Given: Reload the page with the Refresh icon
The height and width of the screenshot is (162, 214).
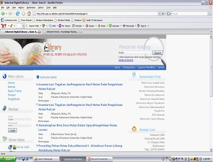Looking at the screenshot, I should click(x=18, y=14).
